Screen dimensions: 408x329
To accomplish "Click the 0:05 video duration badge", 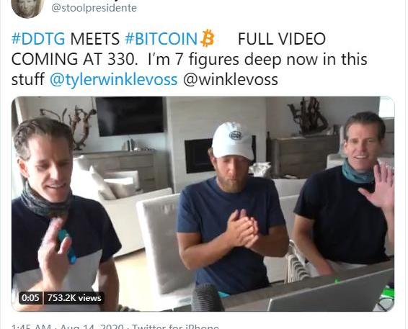I will [30, 298].
